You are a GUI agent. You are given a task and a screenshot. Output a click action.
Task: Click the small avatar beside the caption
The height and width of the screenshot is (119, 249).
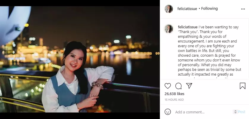click(x=169, y=29)
